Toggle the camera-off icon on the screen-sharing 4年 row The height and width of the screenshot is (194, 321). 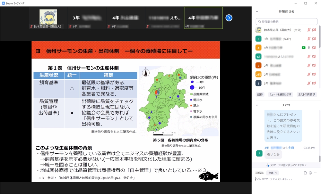(314, 48)
